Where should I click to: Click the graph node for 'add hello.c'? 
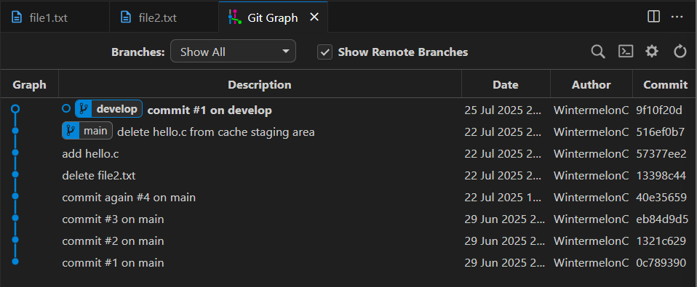coord(15,152)
